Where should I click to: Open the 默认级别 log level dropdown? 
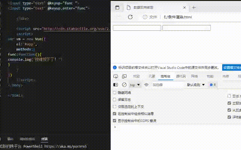coord(196,85)
